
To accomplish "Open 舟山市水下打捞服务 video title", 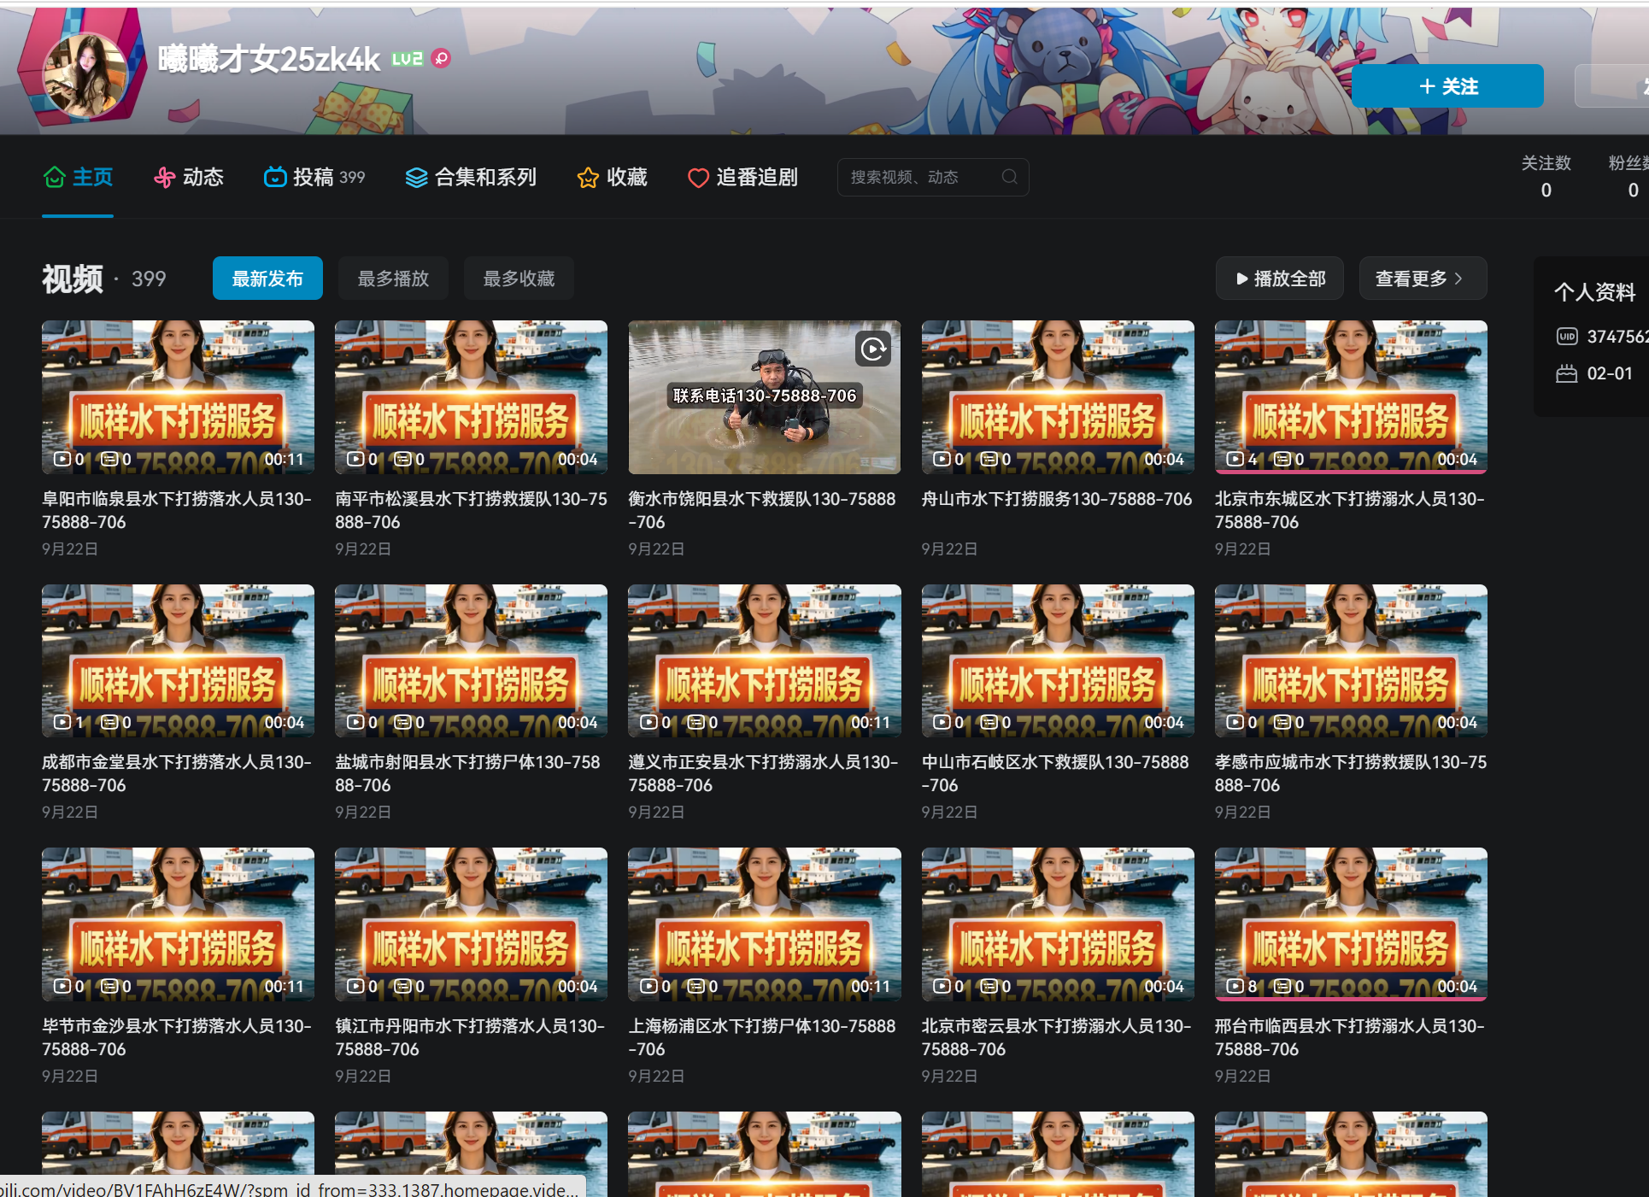I will (x=1056, y=499).
